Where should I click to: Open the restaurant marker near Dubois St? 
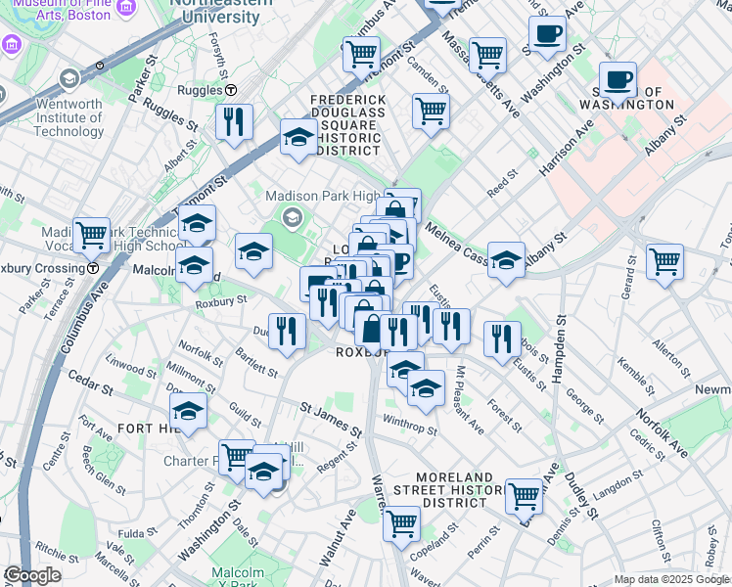pyautogui.click(x=501, y=339)
